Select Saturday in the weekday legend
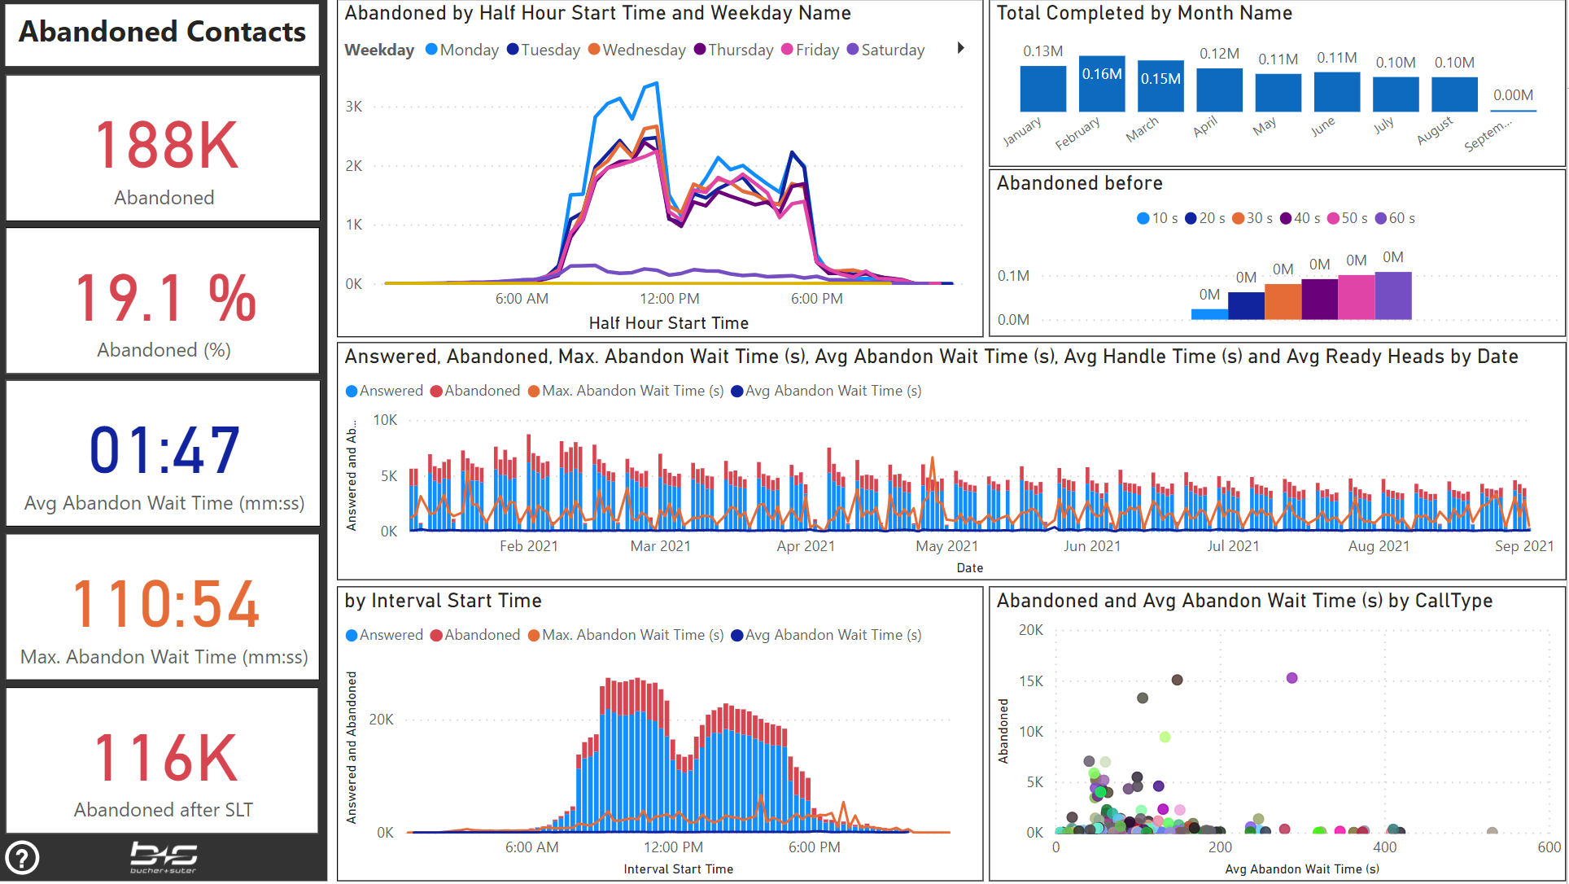Viewport: 1569px width, 884px height. (x=886, y=50)
